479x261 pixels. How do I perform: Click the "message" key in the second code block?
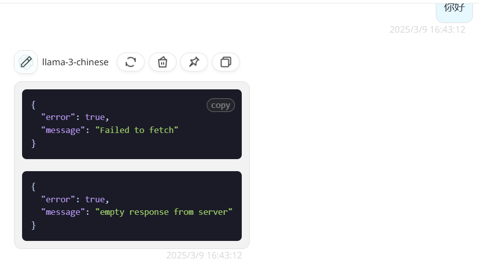[x=61, y=212]
